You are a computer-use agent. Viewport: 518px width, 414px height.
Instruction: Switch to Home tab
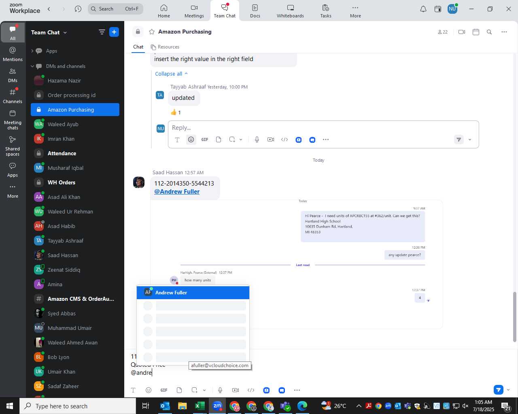tap(164, 11)
